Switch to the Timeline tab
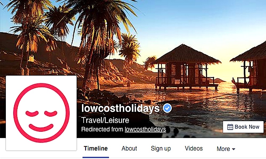 tap(96, 148)
